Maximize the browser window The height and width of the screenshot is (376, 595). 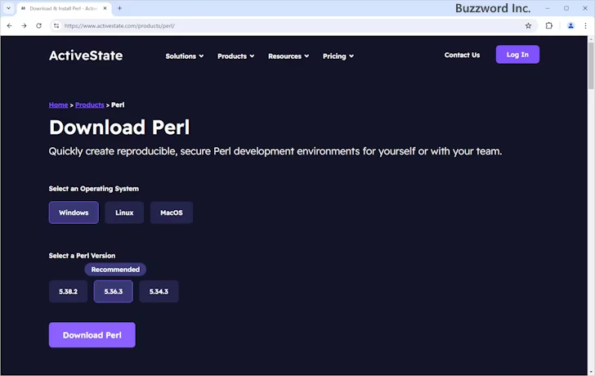click(566, 8)
